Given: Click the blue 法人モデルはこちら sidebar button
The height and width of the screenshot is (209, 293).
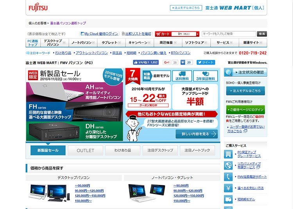Looking at the screenshot, I should click(245, 91).
